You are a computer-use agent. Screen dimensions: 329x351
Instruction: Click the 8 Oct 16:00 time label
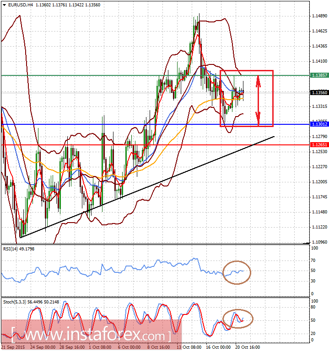159,347
